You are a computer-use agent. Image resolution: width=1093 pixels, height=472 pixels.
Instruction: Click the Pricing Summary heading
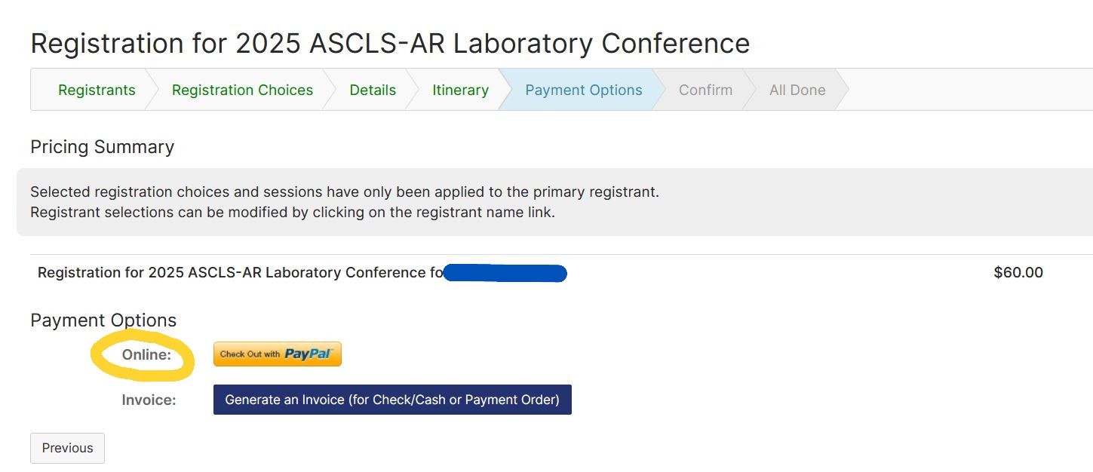102,146
